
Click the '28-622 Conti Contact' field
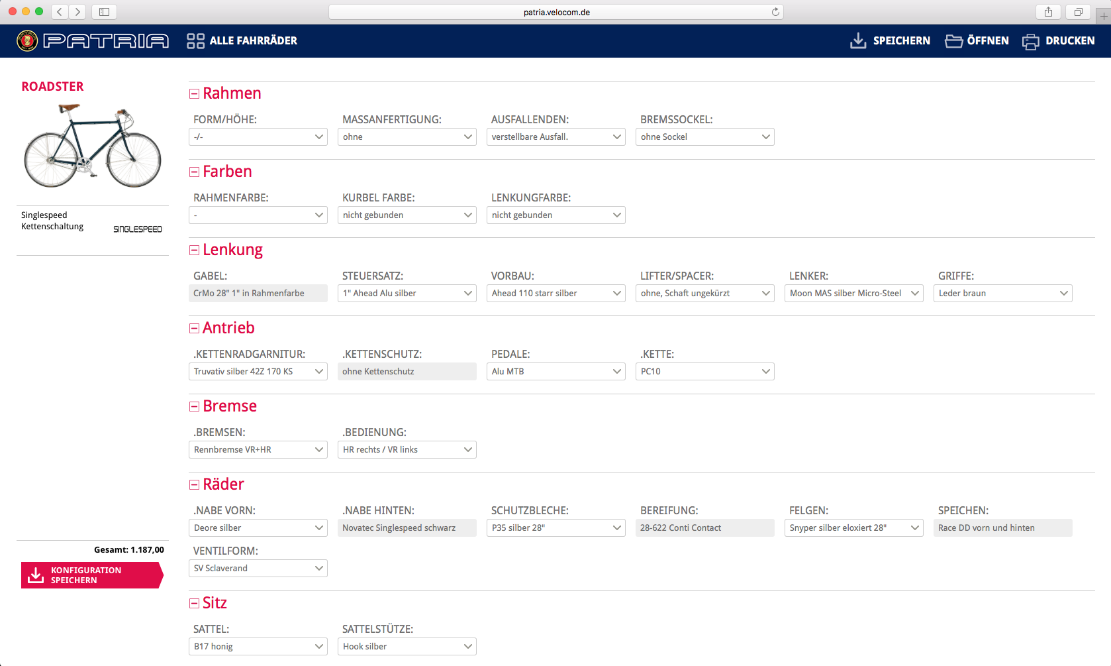pos(705,528)
